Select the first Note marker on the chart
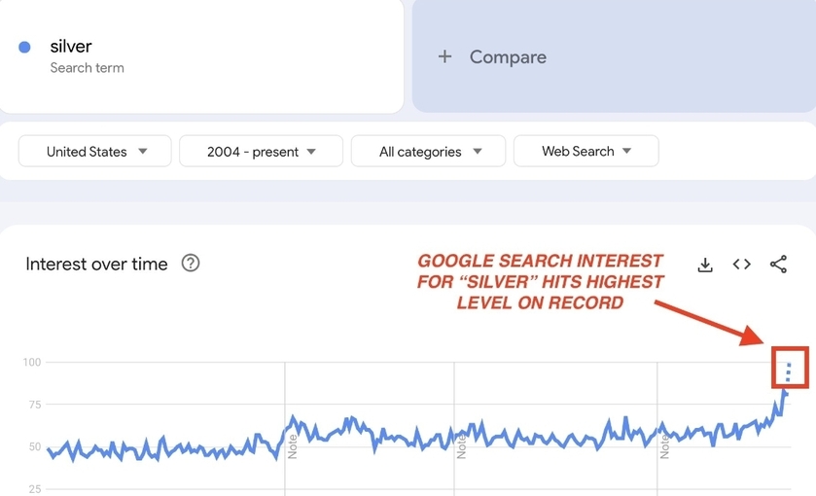The image size is (816, 496). (293, 446)
